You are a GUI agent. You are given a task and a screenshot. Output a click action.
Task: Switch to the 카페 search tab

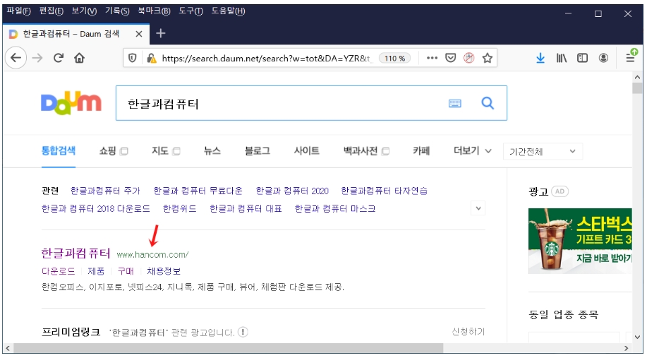tap(421, 150)
